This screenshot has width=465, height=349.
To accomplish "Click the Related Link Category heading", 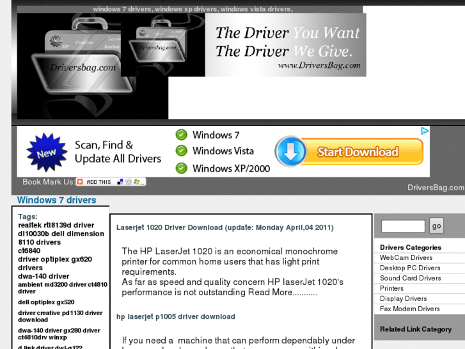I will click(x=416, y=329).
